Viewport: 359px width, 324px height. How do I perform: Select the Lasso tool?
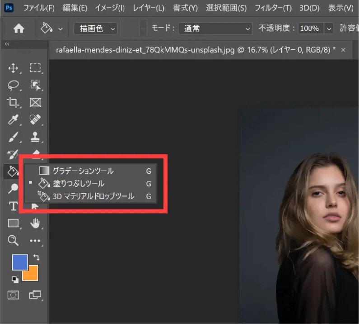[13, 85]
